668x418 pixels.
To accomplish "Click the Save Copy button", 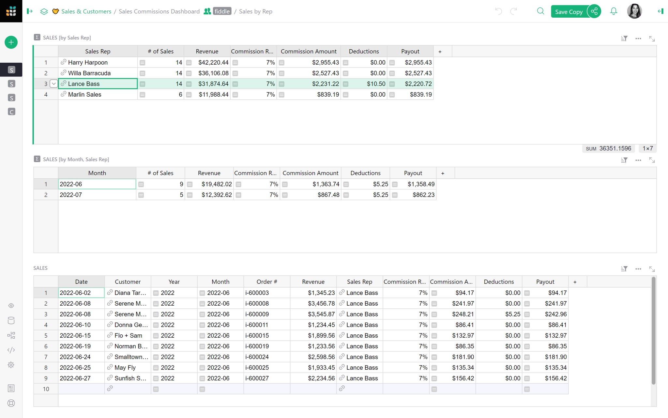I will click(x=569, y=11).
